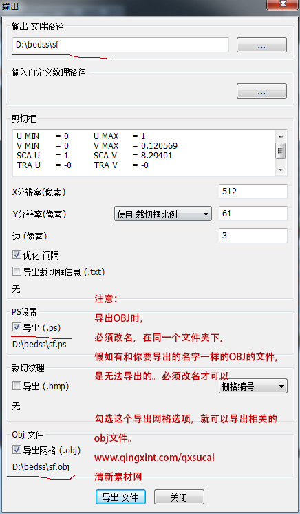300x514 pixels.
Task: Enable 导出裁切框信息 (.txt) checkbox
Action: (x=17, y=271)
